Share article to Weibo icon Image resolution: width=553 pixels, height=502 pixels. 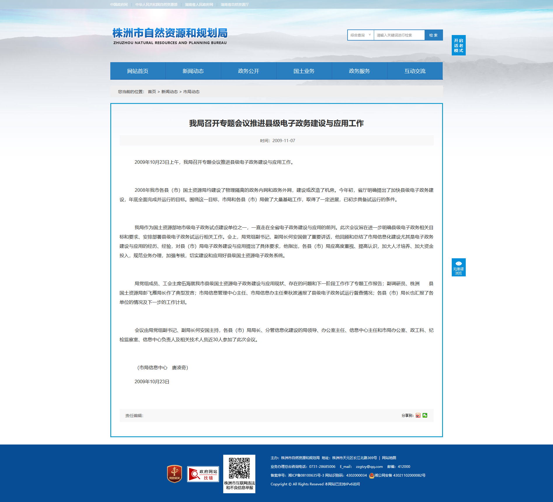pos(418,415)
